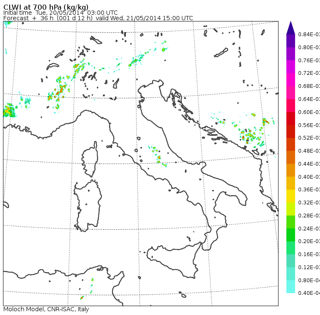Click the "Moloch Model, CNR-ISAC, Italy" credit

pyautogui.click(x=46, y=309)
